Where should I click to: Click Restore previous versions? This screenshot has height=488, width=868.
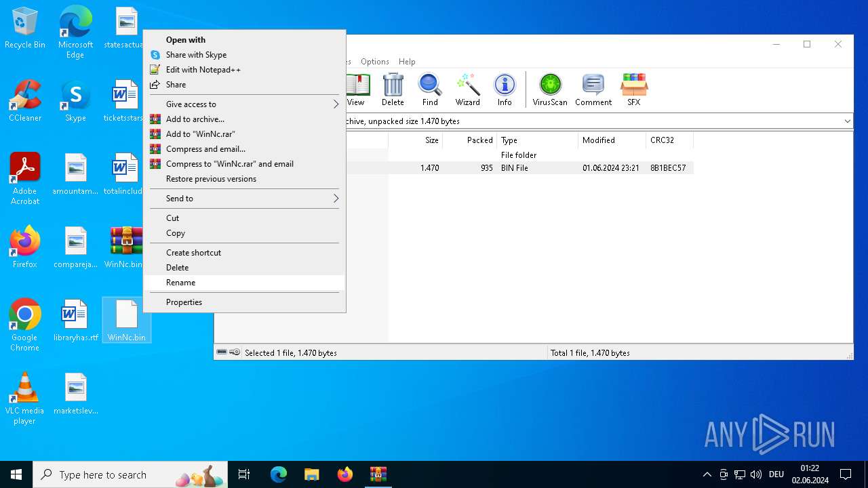pos(244,179)
